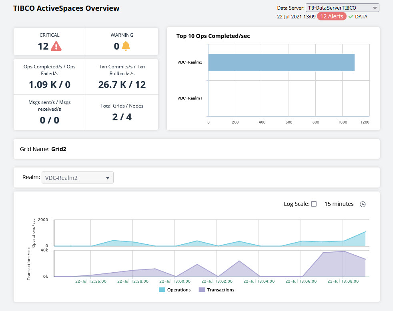Screen dimensions: 393x311
Task: Click the Grid2 grid name
Action: click(59, 149)
